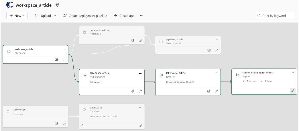Click lineage icon on station_status_quick_report card

(x=293, y=91)
